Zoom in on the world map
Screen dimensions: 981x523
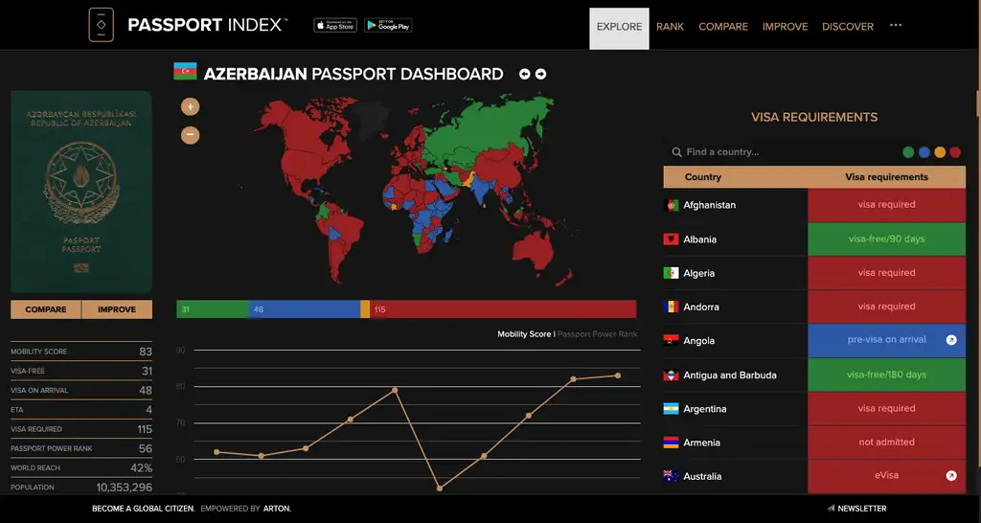(190, 106)
